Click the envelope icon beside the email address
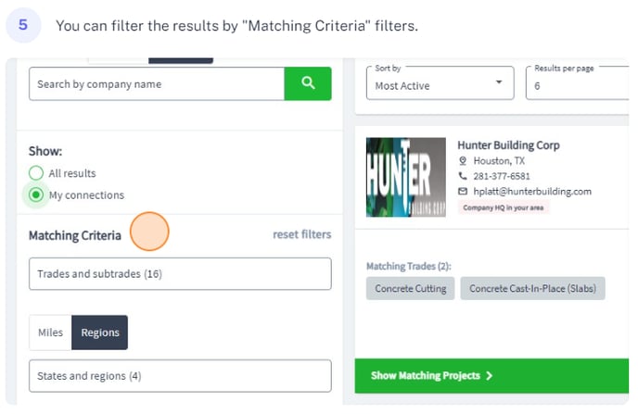This screenshot has height=414, width=638. 463,192
